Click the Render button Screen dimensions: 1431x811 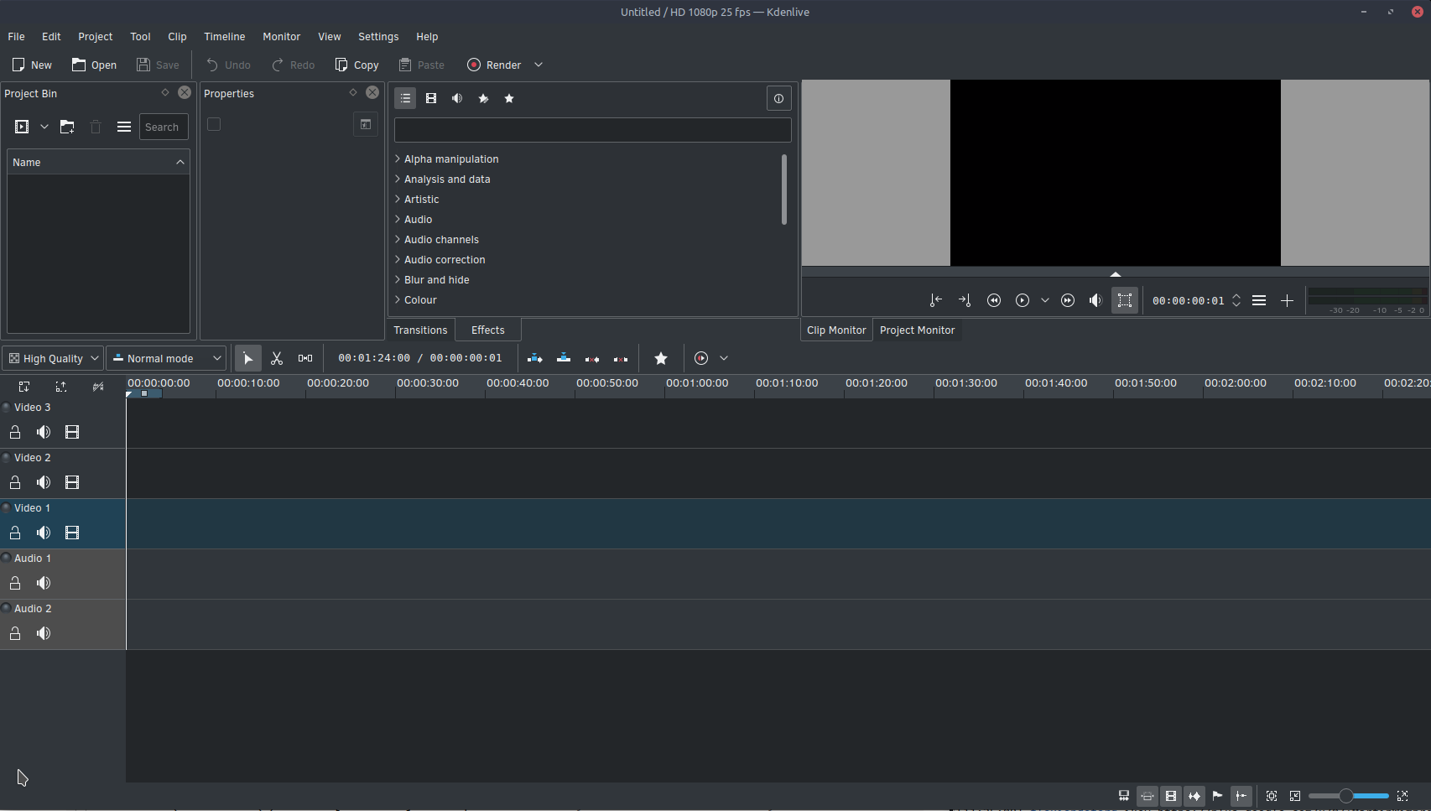(495, 65)
